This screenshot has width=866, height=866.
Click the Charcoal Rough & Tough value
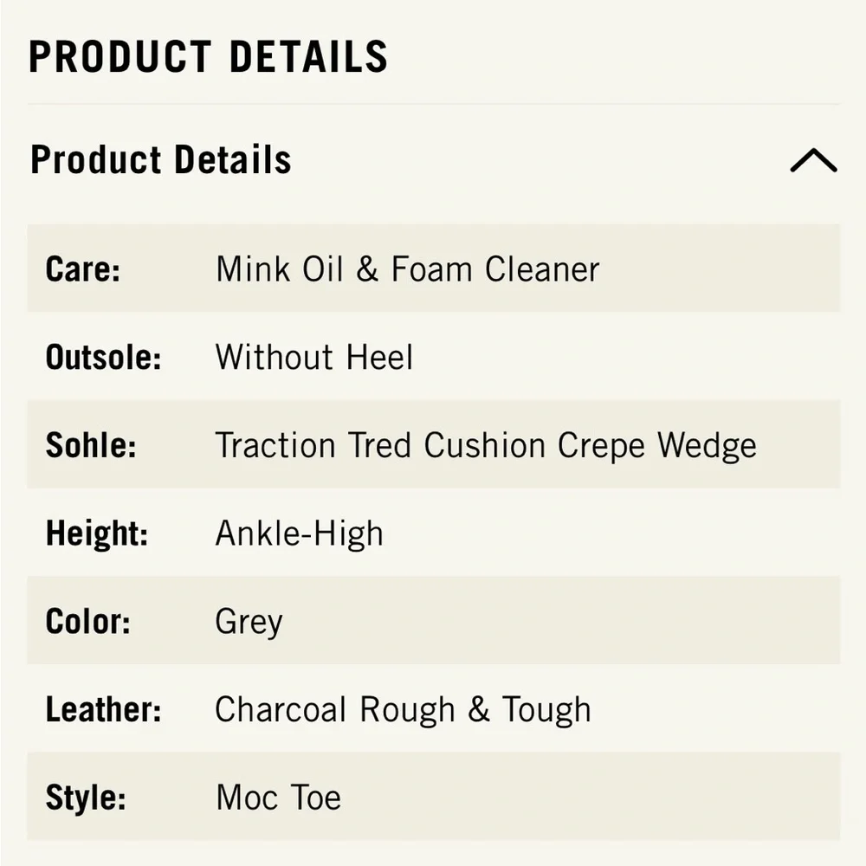403,709
